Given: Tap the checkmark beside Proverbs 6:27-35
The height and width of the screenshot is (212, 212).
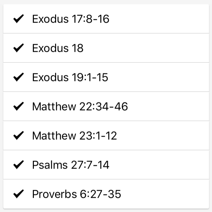Looking at the screenshot, I should coord(19,194).
